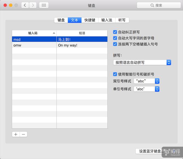
Task: Switch to the 快捷键 tab
Action: click(x=90, y=20)
